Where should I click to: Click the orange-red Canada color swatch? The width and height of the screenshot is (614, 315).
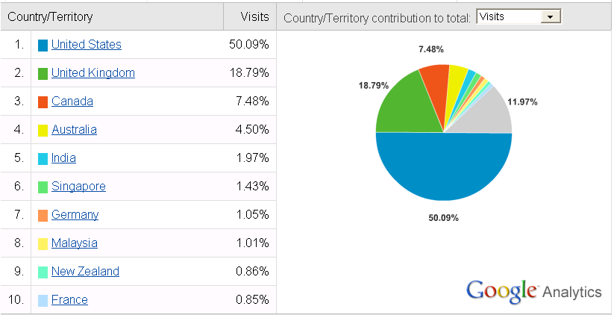pos(43,102)
